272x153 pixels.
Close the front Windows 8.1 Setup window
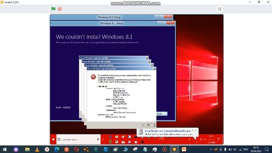(171, 23)
